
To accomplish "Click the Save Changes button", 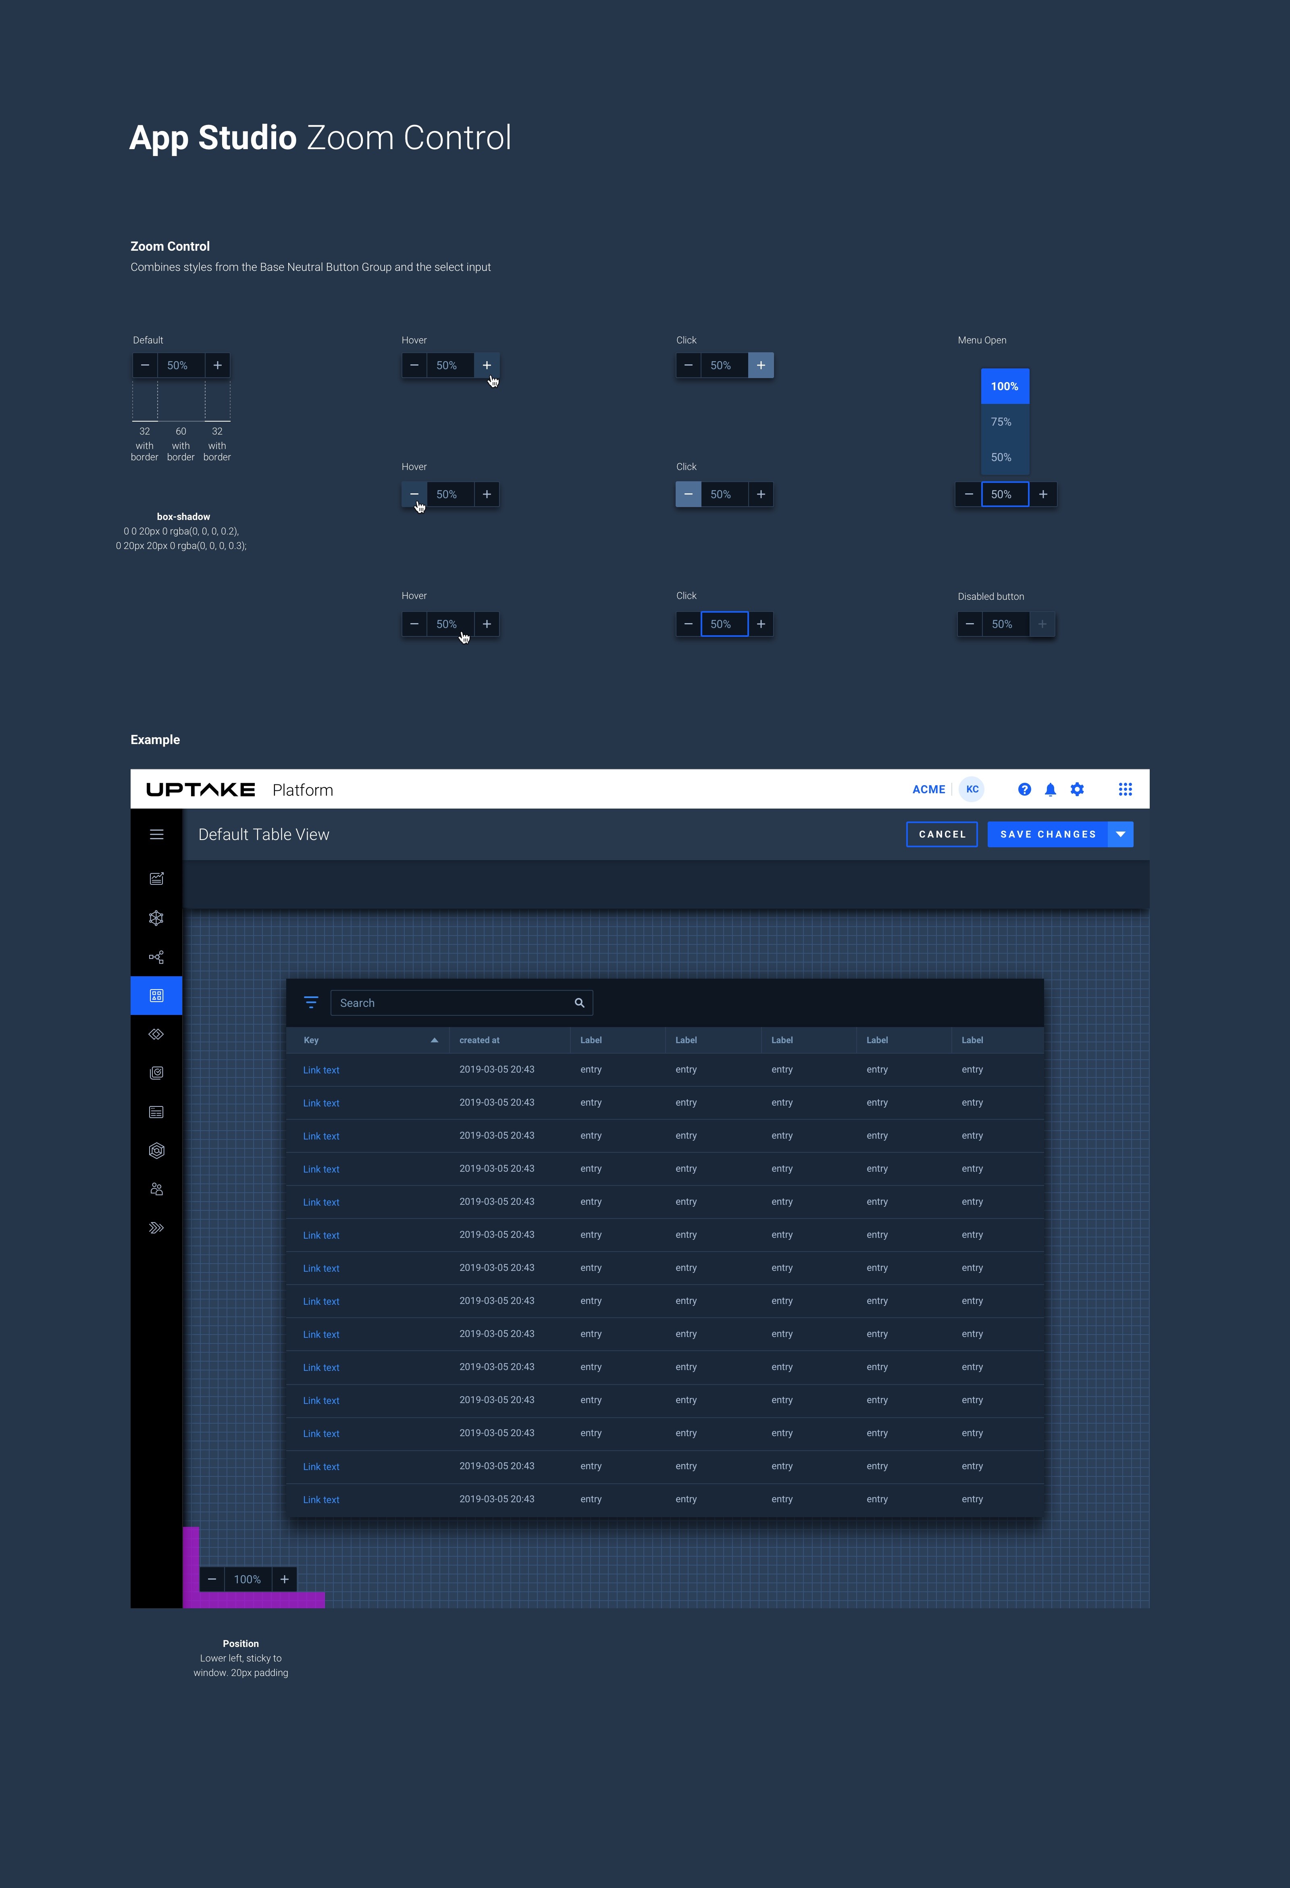I will tap(1048, 834).
